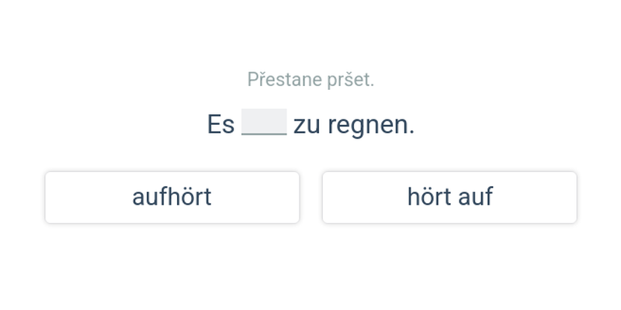
Task: Focus the gray gap after "Es"
Action: tap(264, 123)
